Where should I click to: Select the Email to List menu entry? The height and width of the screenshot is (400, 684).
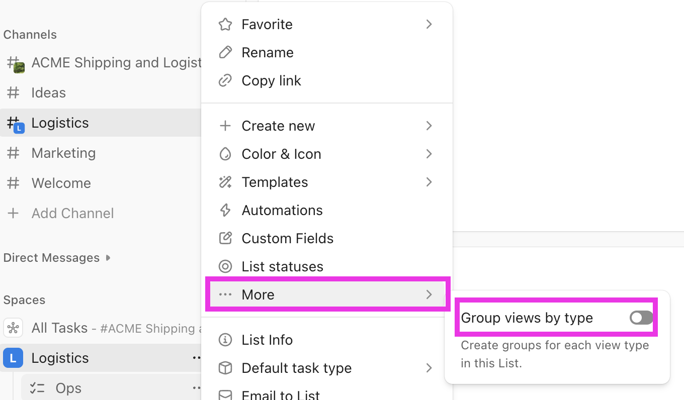[x=281, y=395]
